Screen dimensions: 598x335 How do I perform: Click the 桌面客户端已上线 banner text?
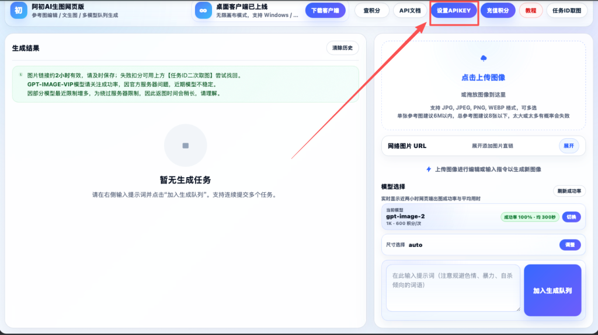coord(242,7)
